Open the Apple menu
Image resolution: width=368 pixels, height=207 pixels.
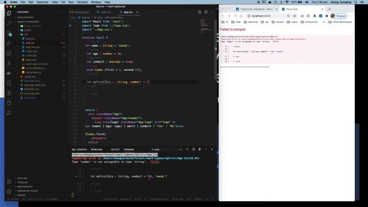click(x=5, y=2)
